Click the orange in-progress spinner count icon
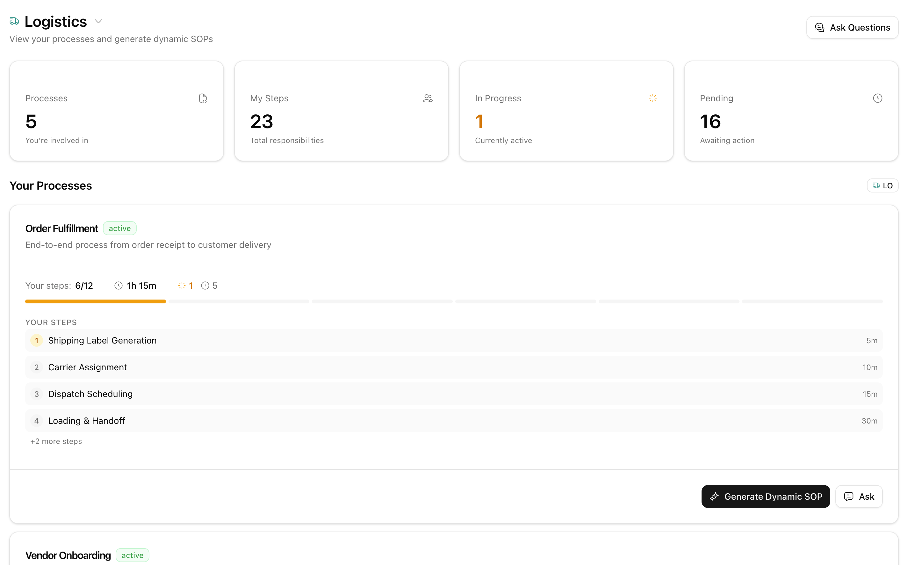Image resolution: width=908 pixels, height=565 pixels. pyautogui.click(x=182, y=286)
